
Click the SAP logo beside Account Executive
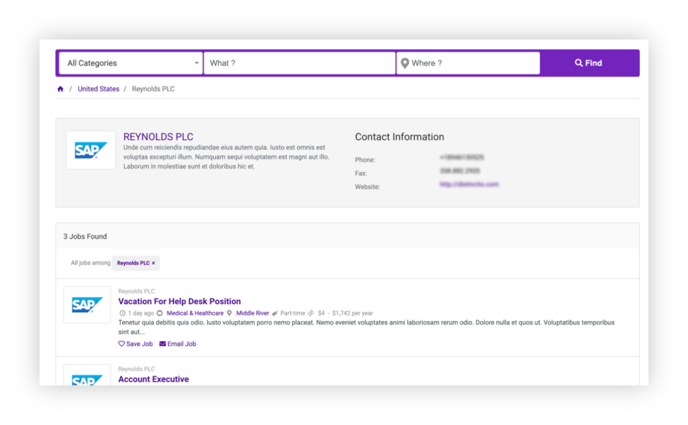pyautogui.click(x=87, y=376)
